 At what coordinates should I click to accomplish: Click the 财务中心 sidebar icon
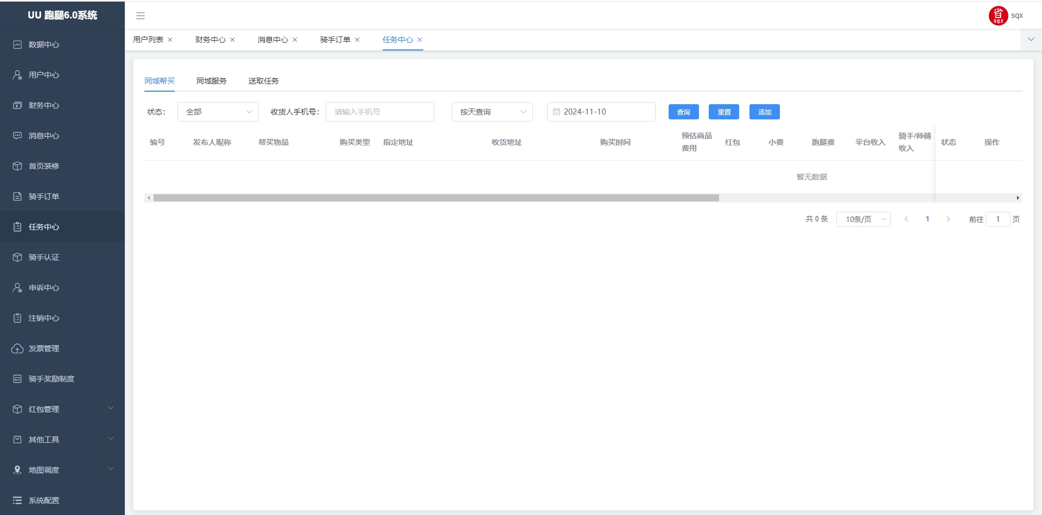[17, 105]
